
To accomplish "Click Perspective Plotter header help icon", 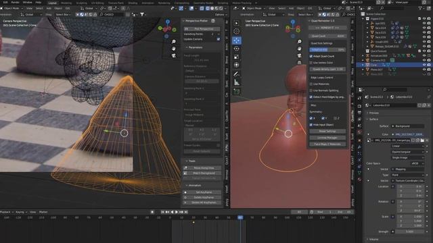I will 213,21.
